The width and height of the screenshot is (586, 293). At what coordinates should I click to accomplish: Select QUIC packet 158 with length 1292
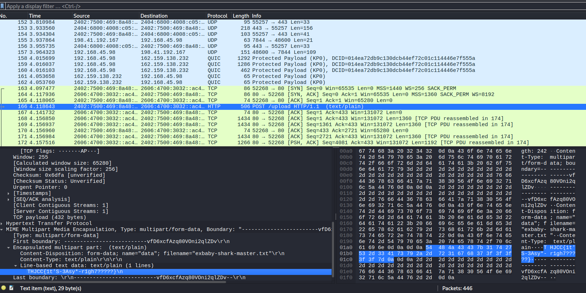[x=293, y=58]
